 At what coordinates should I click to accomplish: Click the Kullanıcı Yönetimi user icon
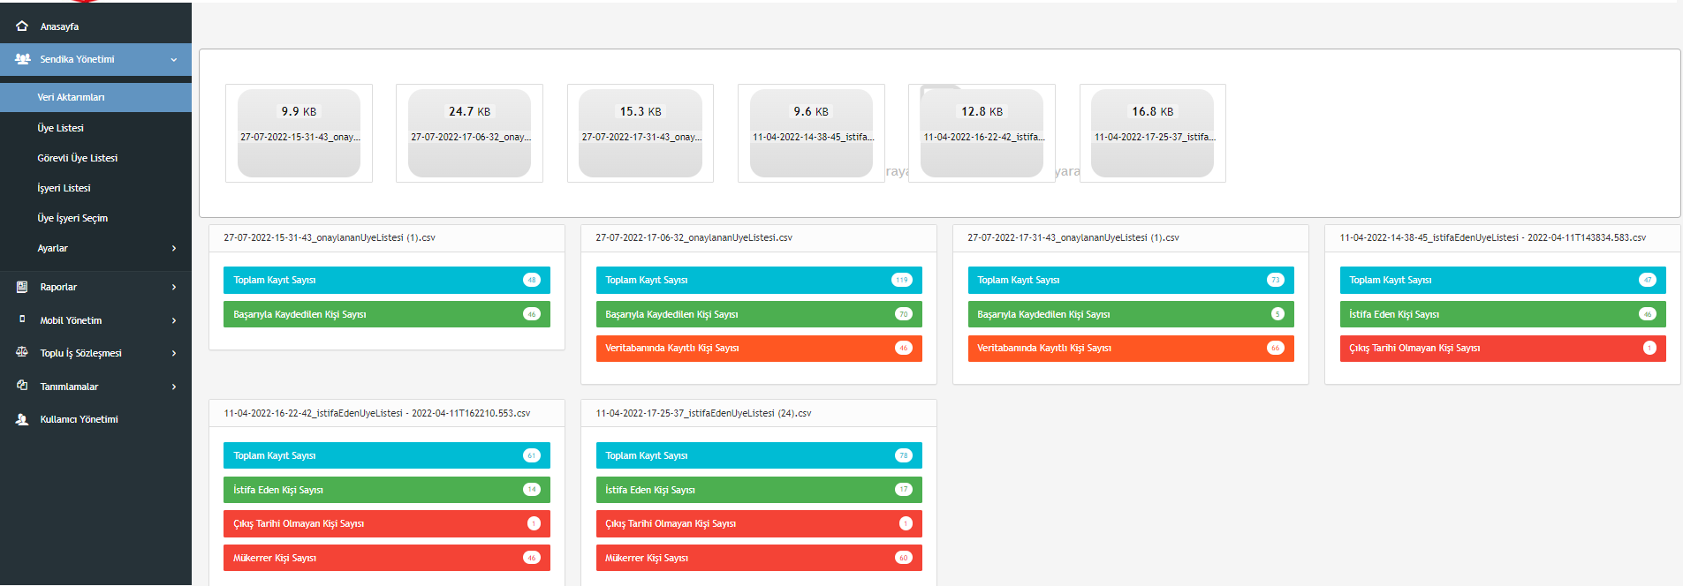click(x=22, y=419)
